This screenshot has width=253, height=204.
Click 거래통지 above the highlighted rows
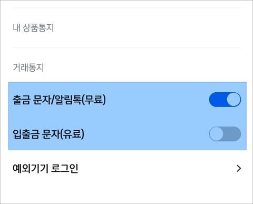[28, 67]
